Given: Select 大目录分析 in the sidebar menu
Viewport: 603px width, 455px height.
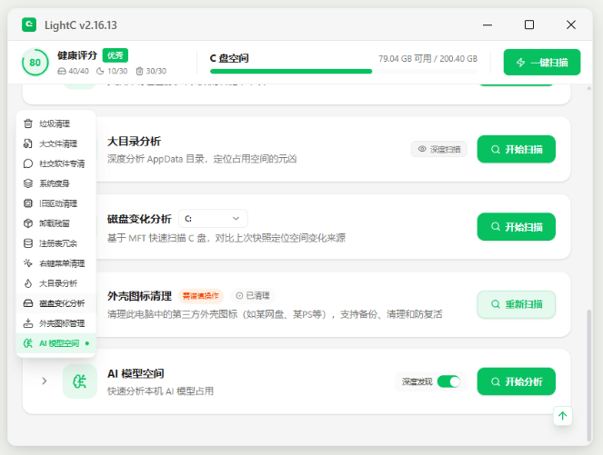Looking at the screenshot, I should click(56, 283).
